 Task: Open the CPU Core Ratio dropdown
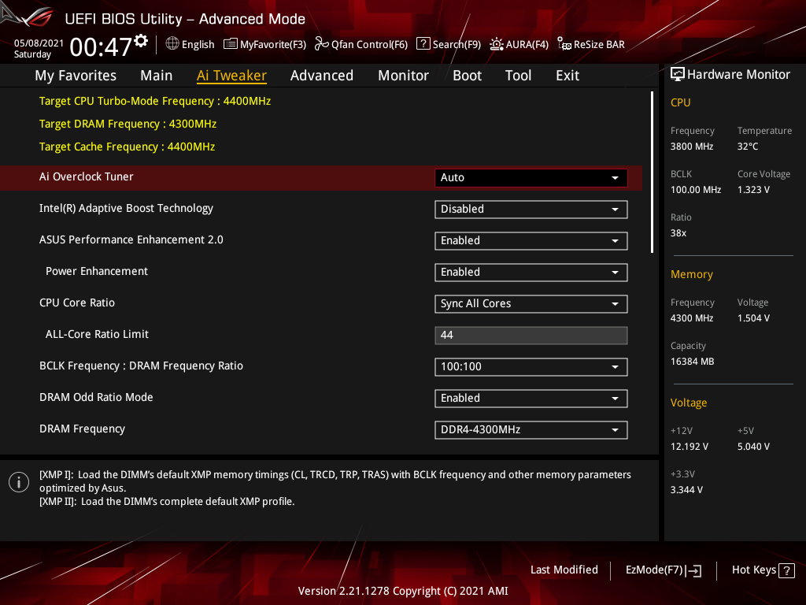pos(531,303)
